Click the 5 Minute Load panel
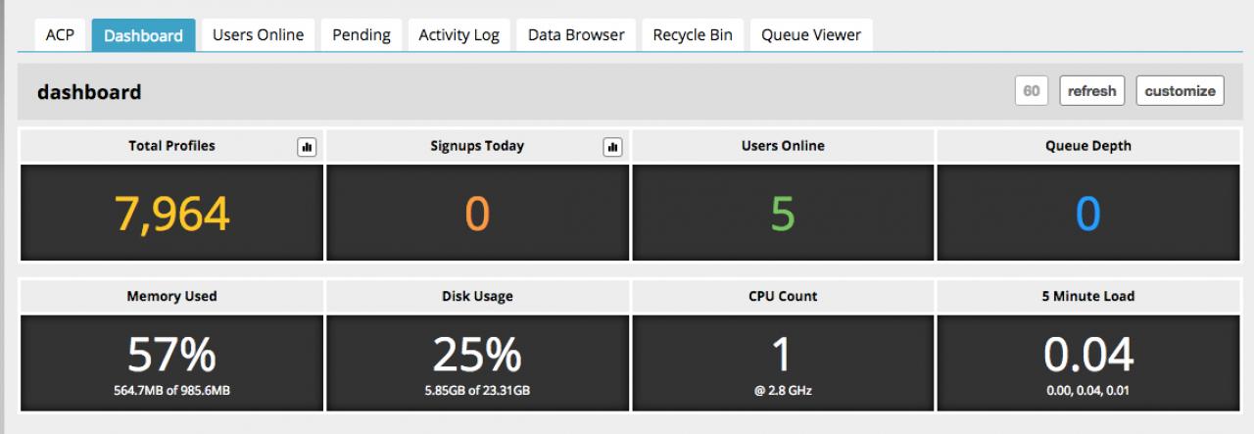 [x=1087, y=362]
